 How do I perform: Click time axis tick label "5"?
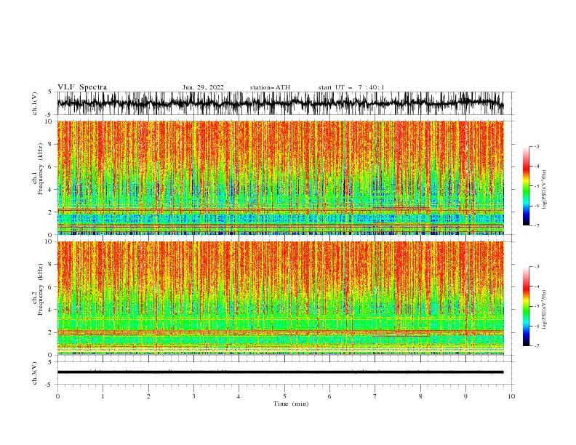(284, 396)
